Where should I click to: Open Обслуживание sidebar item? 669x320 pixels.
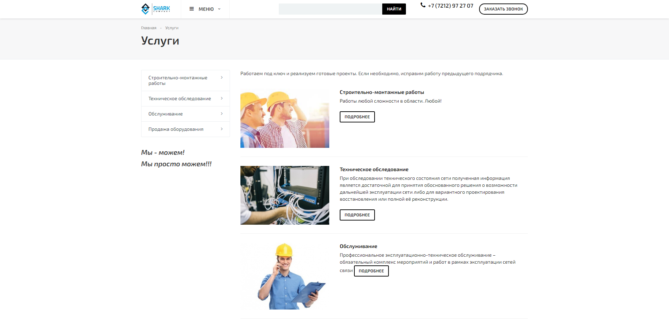click(185, 114)
